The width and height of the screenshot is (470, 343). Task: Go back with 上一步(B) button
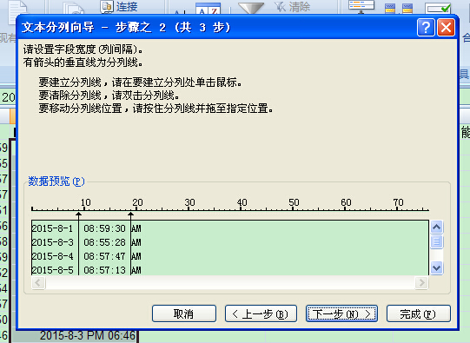(261, 313)
